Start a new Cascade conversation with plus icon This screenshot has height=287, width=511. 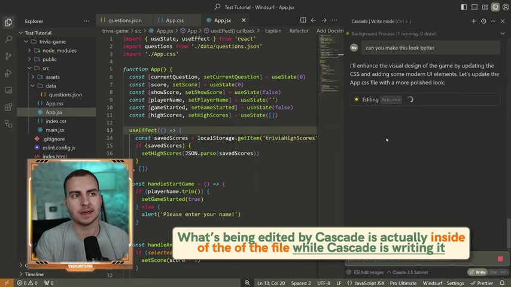[x=473, y=21]
